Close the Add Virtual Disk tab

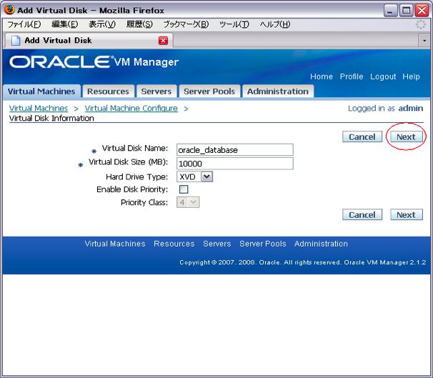[163, 41]
